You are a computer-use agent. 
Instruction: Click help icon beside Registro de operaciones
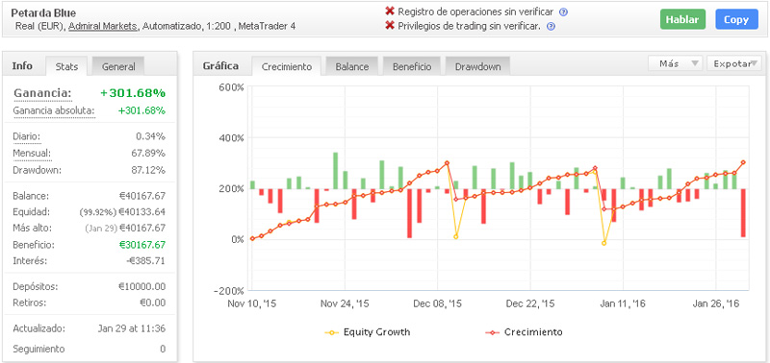(x=563, y=12)
